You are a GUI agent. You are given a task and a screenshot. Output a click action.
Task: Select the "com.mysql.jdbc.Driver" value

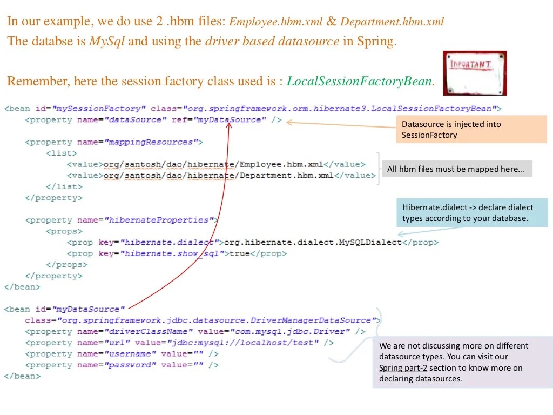point(290,332)
